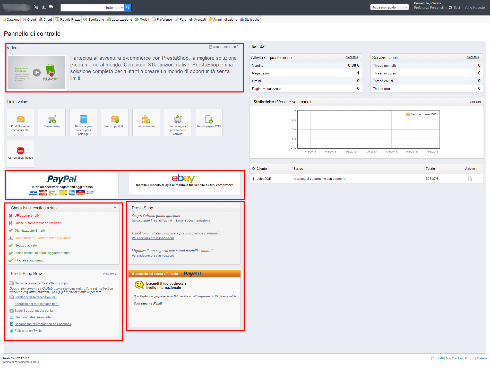Open the Statistiche menu
490x373 pixels.
click(250, 19)
